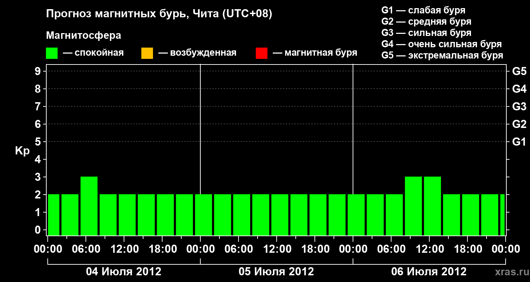Click the Kp 3 bar on 04 Июля 2012
The height and width of the screenshot is (282, 530).
89,206
